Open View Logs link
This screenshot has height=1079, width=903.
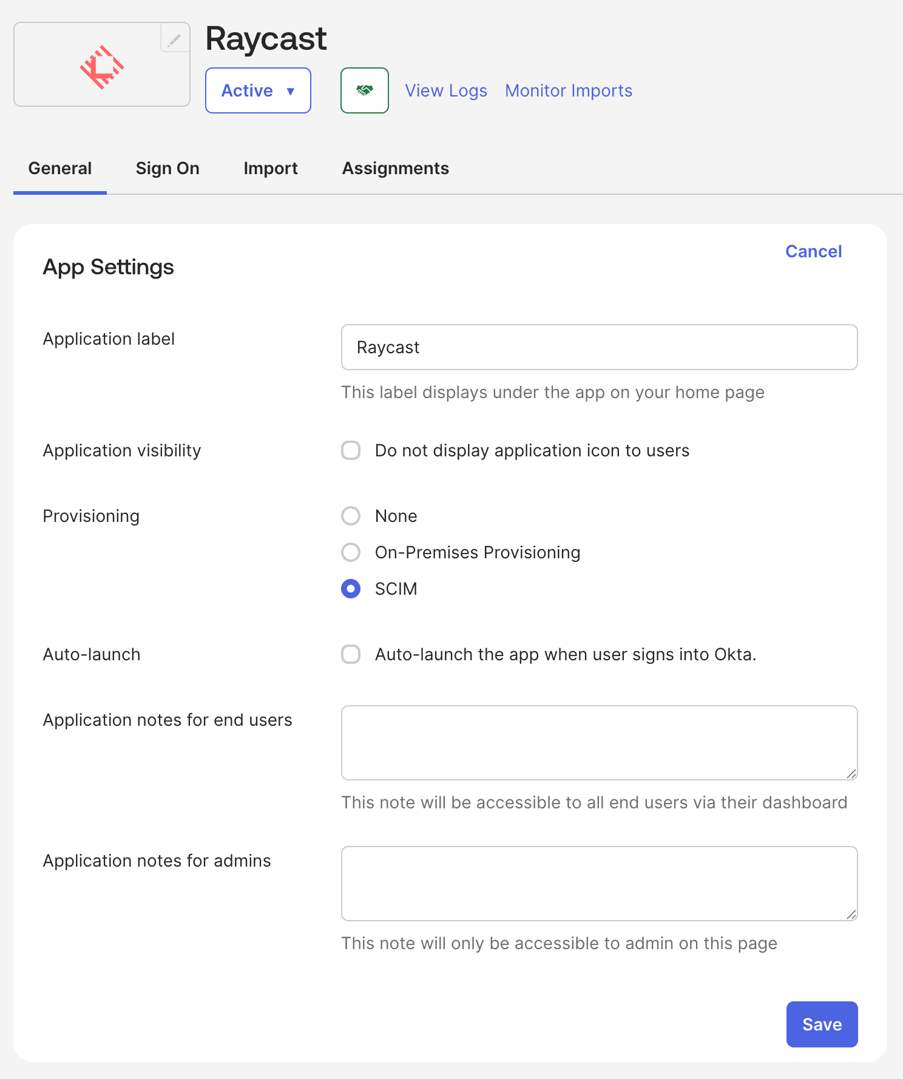click(x=446, y=90)
